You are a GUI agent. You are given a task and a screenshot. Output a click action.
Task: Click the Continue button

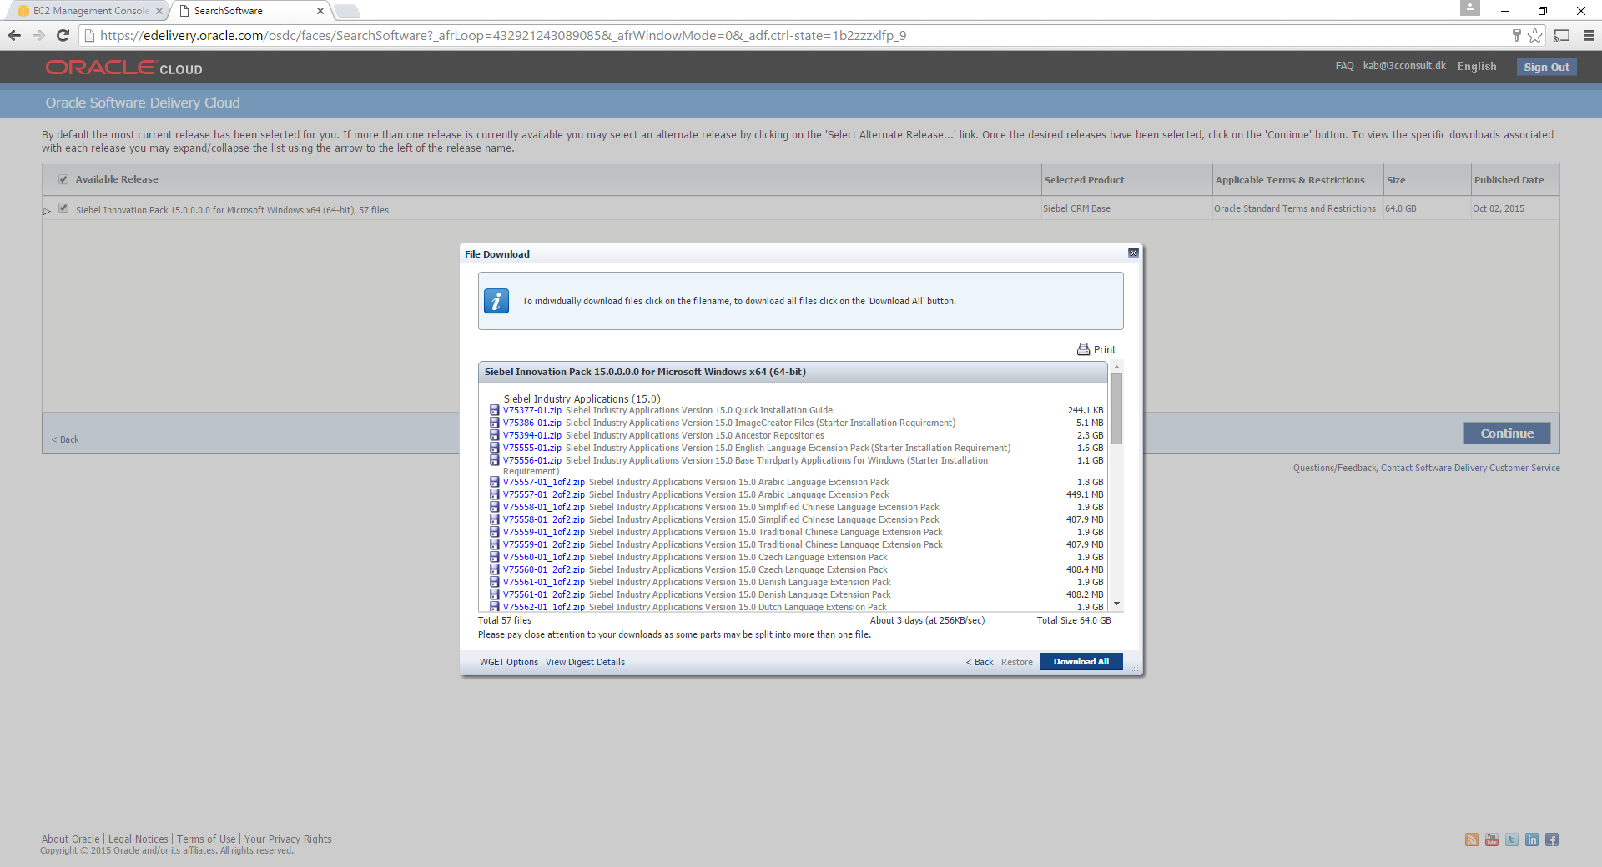(1507, 433)
